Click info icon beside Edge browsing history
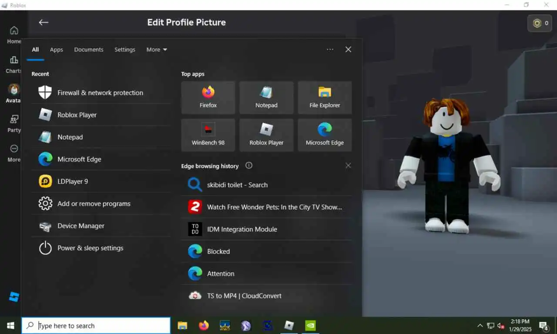Screen dimensions: 557x334 click(249, 166)
